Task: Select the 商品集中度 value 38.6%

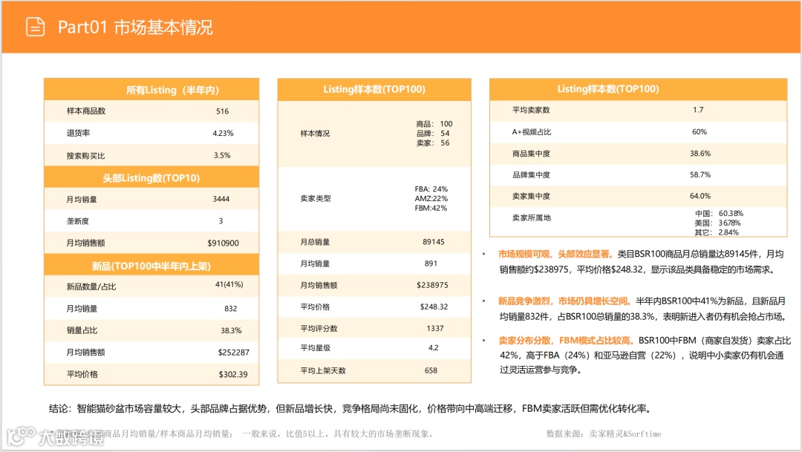Action: (x=700, y=154)
